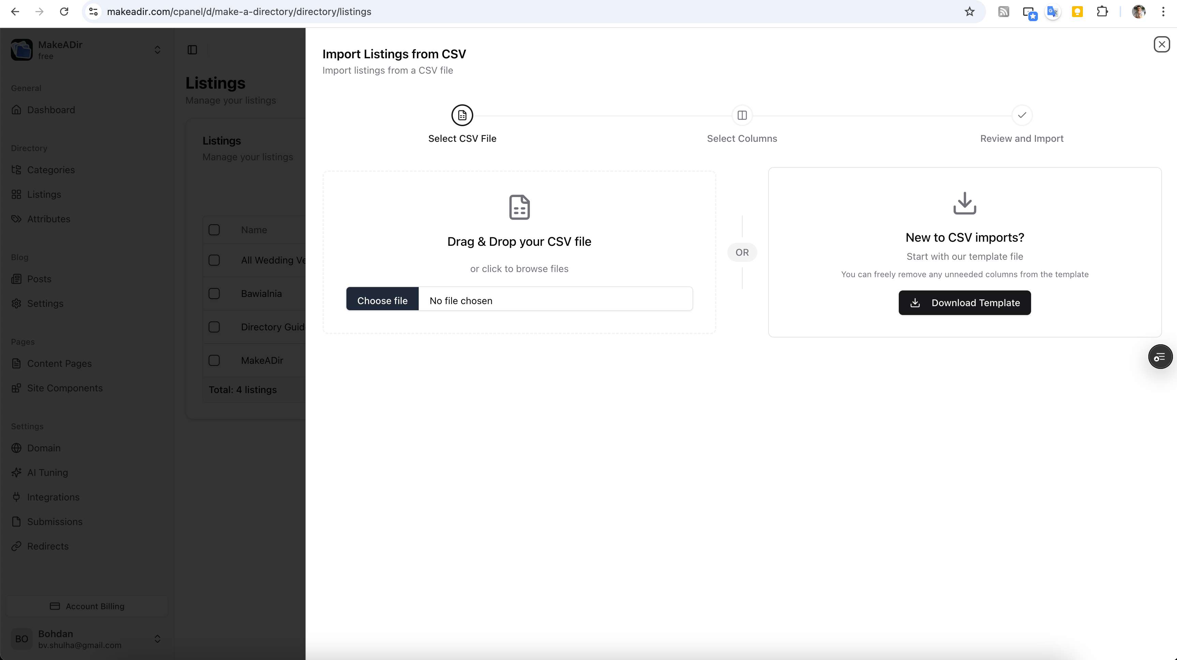The image size is (1177, 660).
Task: Click the Google Translate extension icon
Action: (1053, 12)
